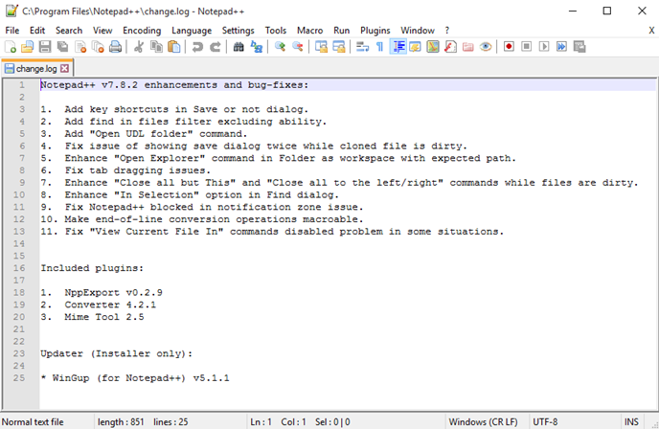Cut selection with scissors icon
The width and height of the screenshot is (659, 429).
[x=138, y=47]
